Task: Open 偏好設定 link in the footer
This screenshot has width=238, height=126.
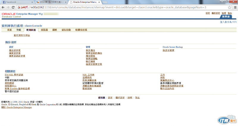Action: point(120,98)
